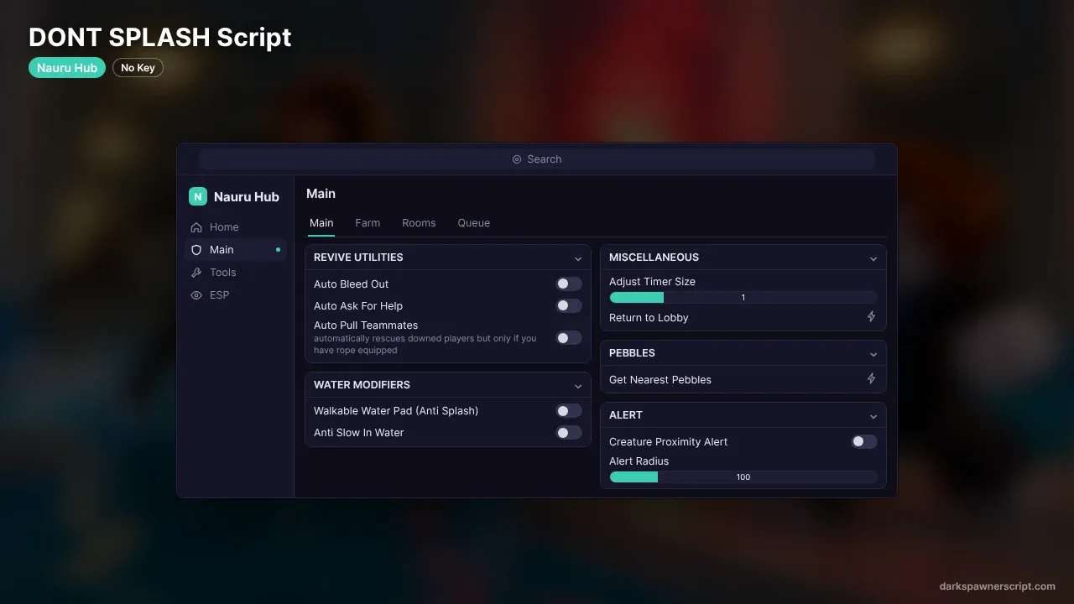1074x604 pixels.
Task: Click the Nauru Hub sidebar title
Action: coord(247,197)
